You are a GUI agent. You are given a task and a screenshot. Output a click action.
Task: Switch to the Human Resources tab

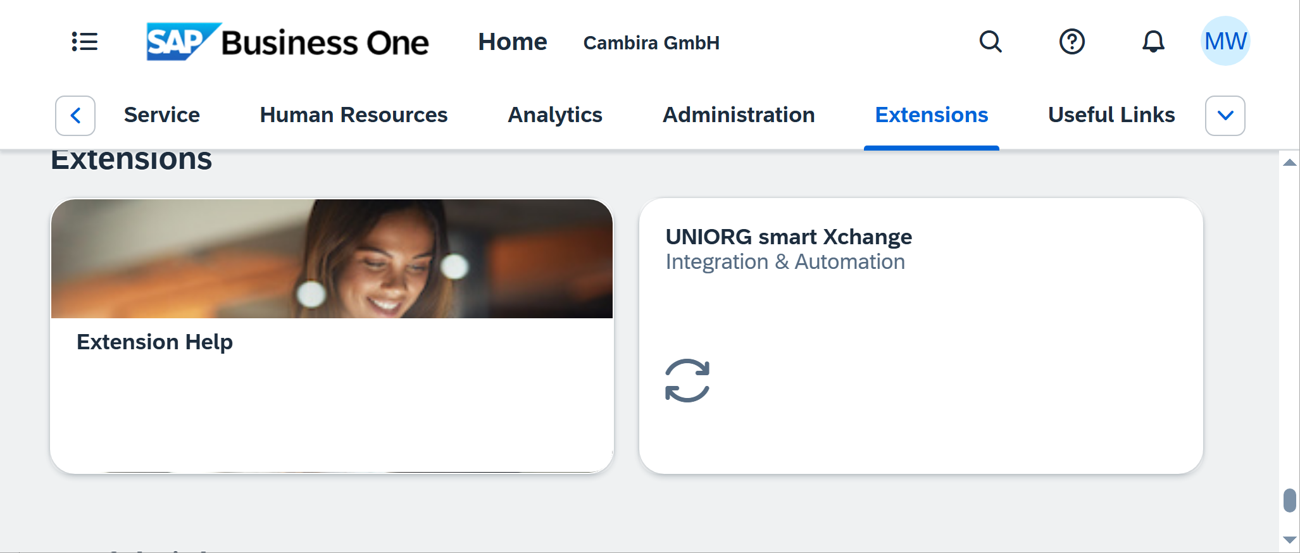click(x=354, y=115)
